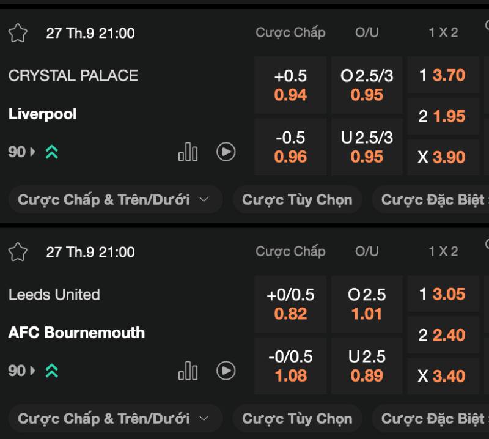The height and width of the screenshot is (439, 489).
Task: Favorite the Leeds United vs Bournemouth match
Action: [18, 252]
